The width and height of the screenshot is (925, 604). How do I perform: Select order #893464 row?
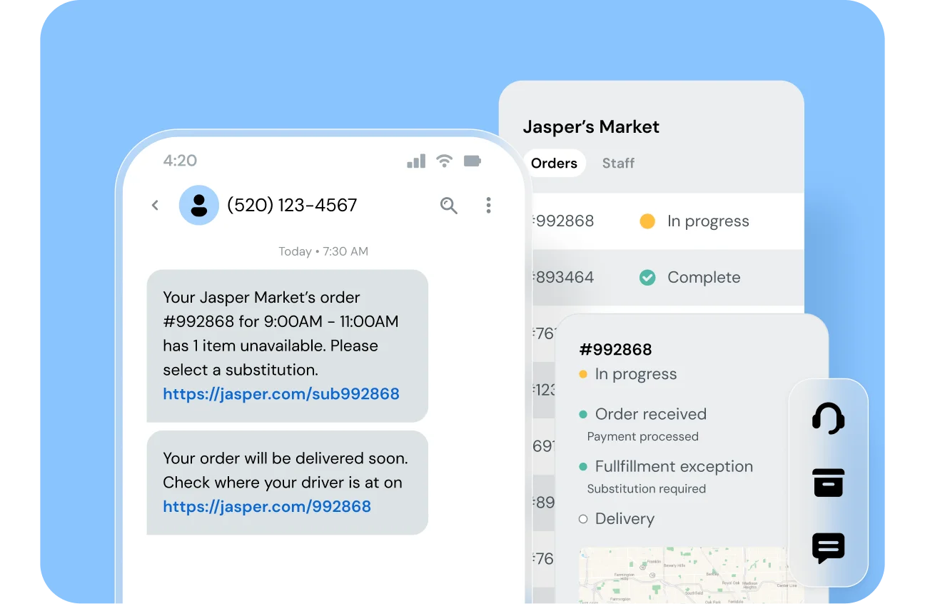564,278
